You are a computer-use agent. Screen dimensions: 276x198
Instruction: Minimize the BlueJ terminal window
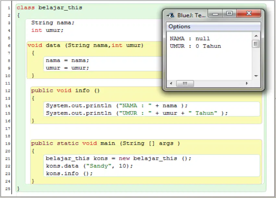pyautogui.click(x=215, y=14)
